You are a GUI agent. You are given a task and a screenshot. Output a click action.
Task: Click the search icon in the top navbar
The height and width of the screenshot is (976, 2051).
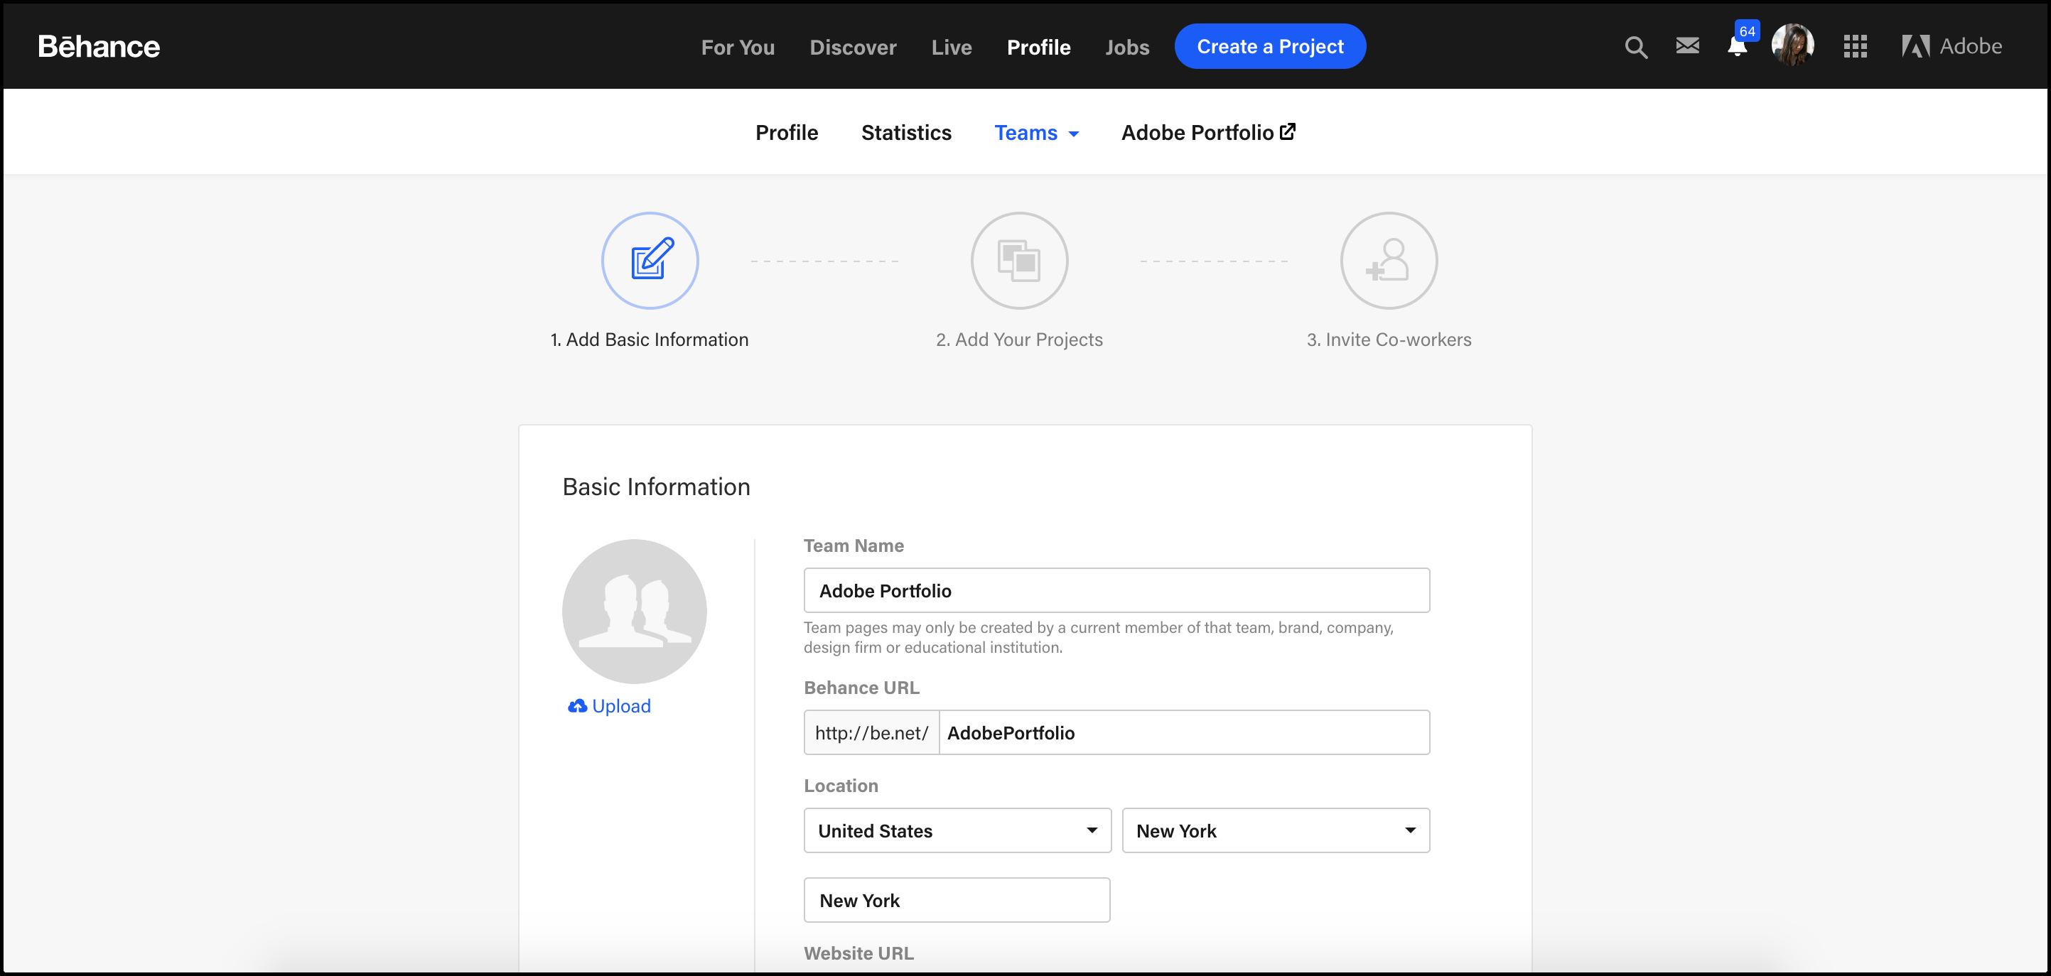pos(1635,45)
